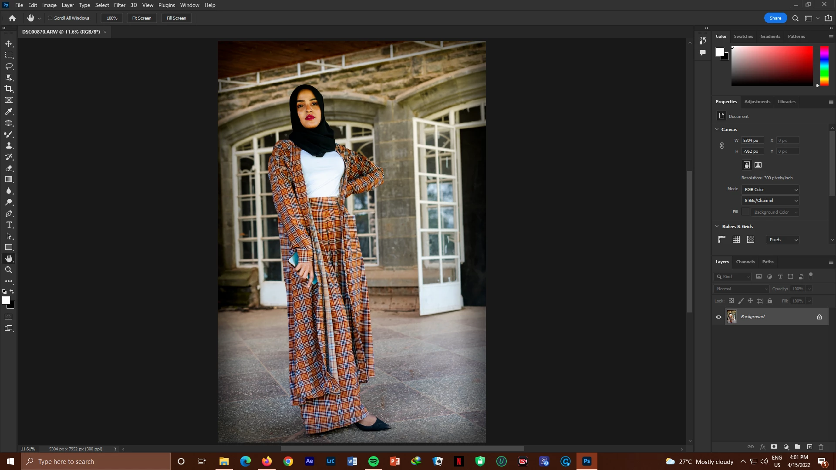Switch to the Channels tab
This screenshot has width=836, height=470.
click(745, 262)
